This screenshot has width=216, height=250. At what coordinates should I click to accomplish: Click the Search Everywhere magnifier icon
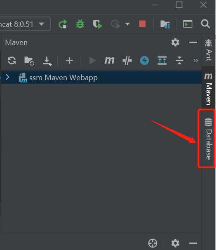click(x=205, y=24)
